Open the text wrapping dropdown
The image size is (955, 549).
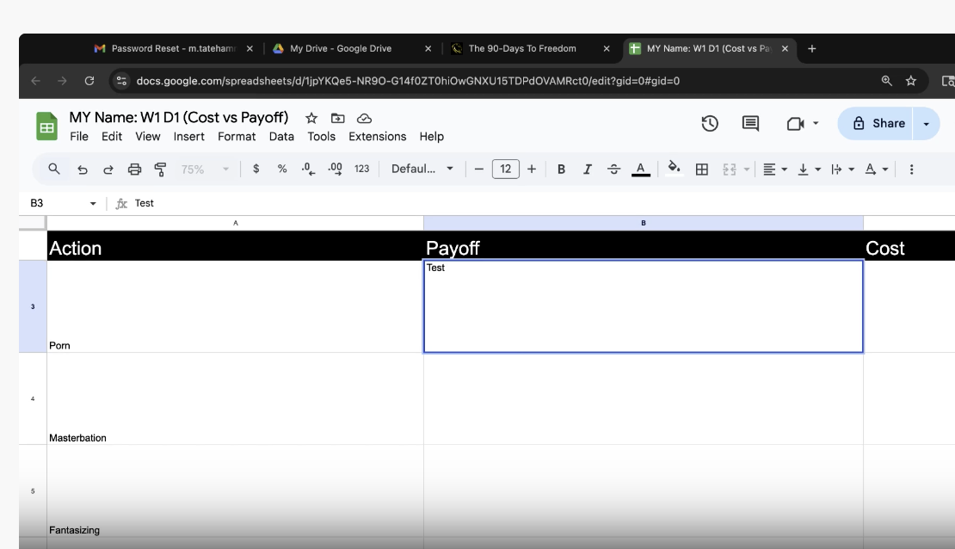point(843,170)
